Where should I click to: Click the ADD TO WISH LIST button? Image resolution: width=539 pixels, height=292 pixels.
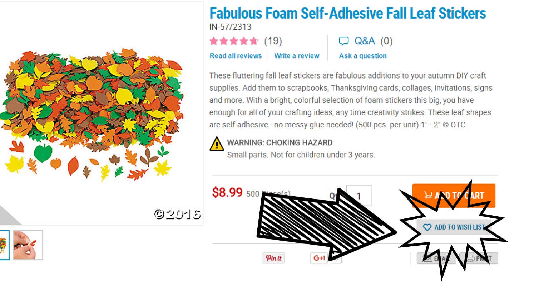pos(454,227)
